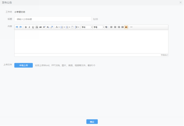This screenshot has width=184, height=126.
Task: Center align the text
Action: coord(115,27)
